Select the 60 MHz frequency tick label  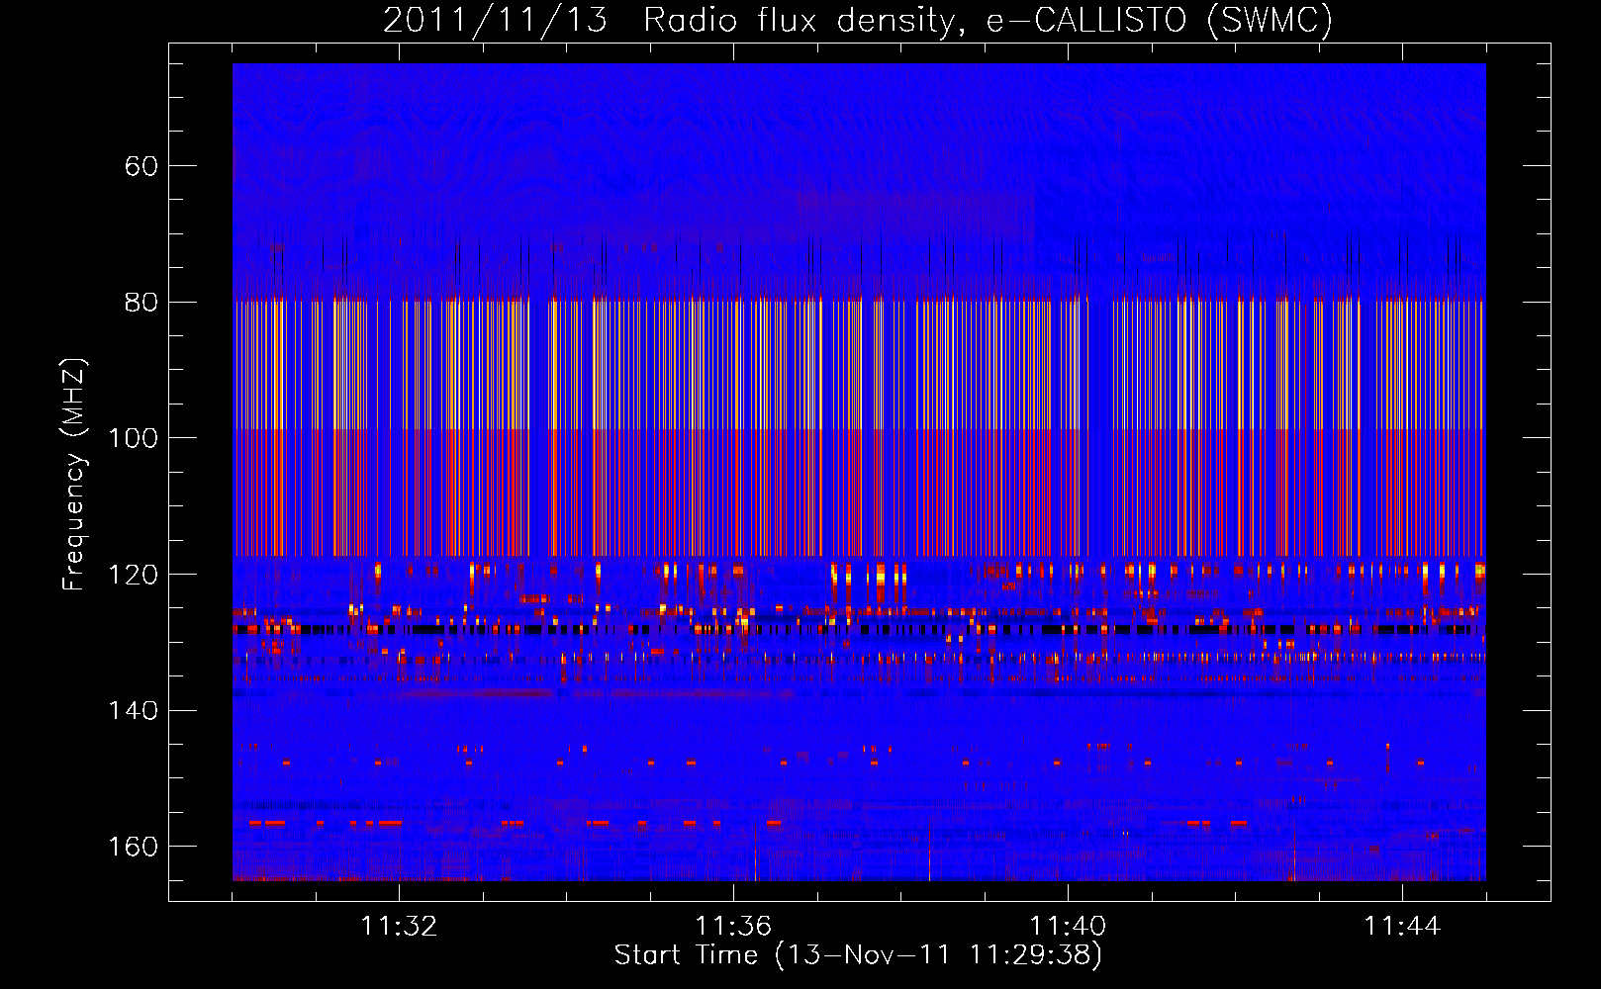(x=141, y=166)
